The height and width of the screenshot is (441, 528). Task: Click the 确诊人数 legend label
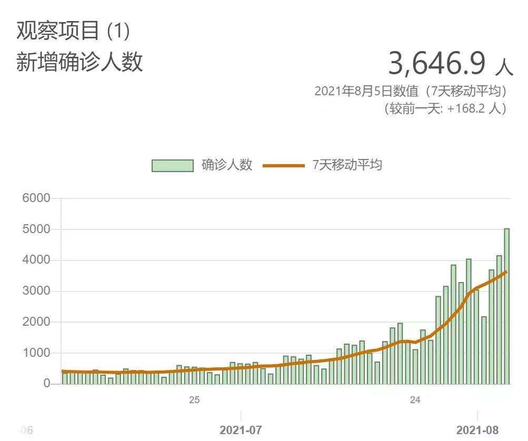point(226,165)
